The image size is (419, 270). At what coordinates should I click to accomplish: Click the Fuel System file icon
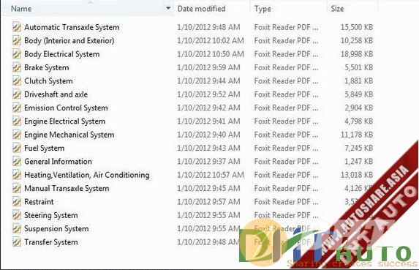click(17, 148)
